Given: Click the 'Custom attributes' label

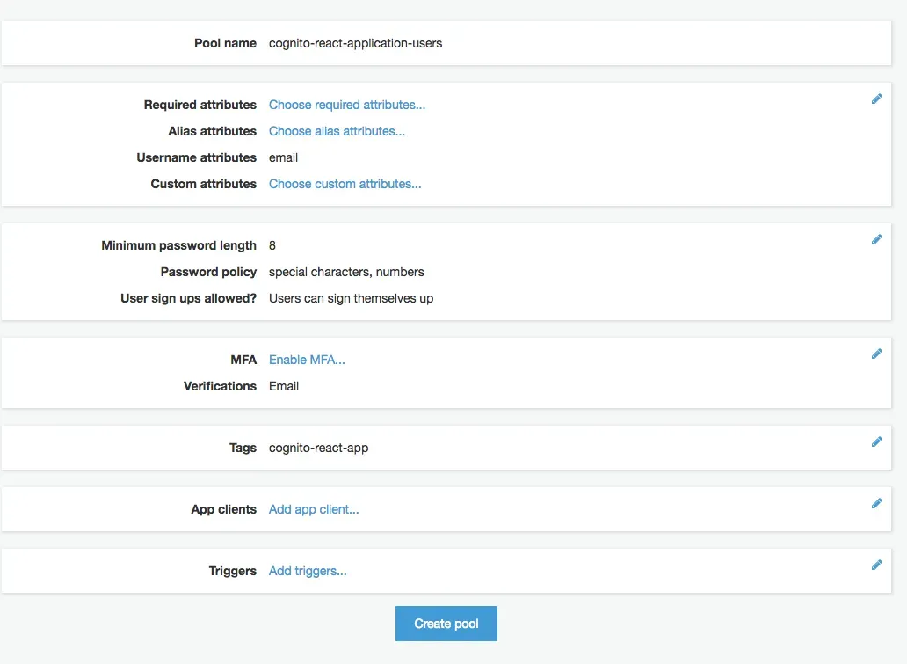Looking at the screenshot, I should [204, 184].
